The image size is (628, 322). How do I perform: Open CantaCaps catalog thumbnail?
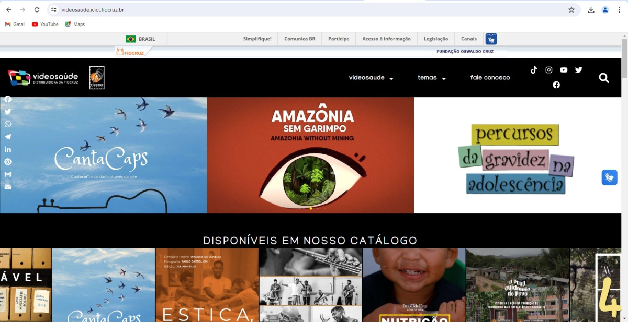[104, 285]
